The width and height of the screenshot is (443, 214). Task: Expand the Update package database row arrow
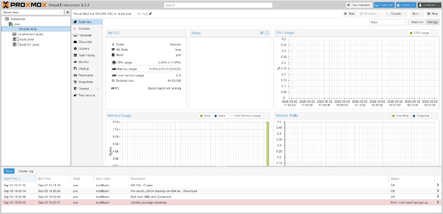(x=438, y=202)
